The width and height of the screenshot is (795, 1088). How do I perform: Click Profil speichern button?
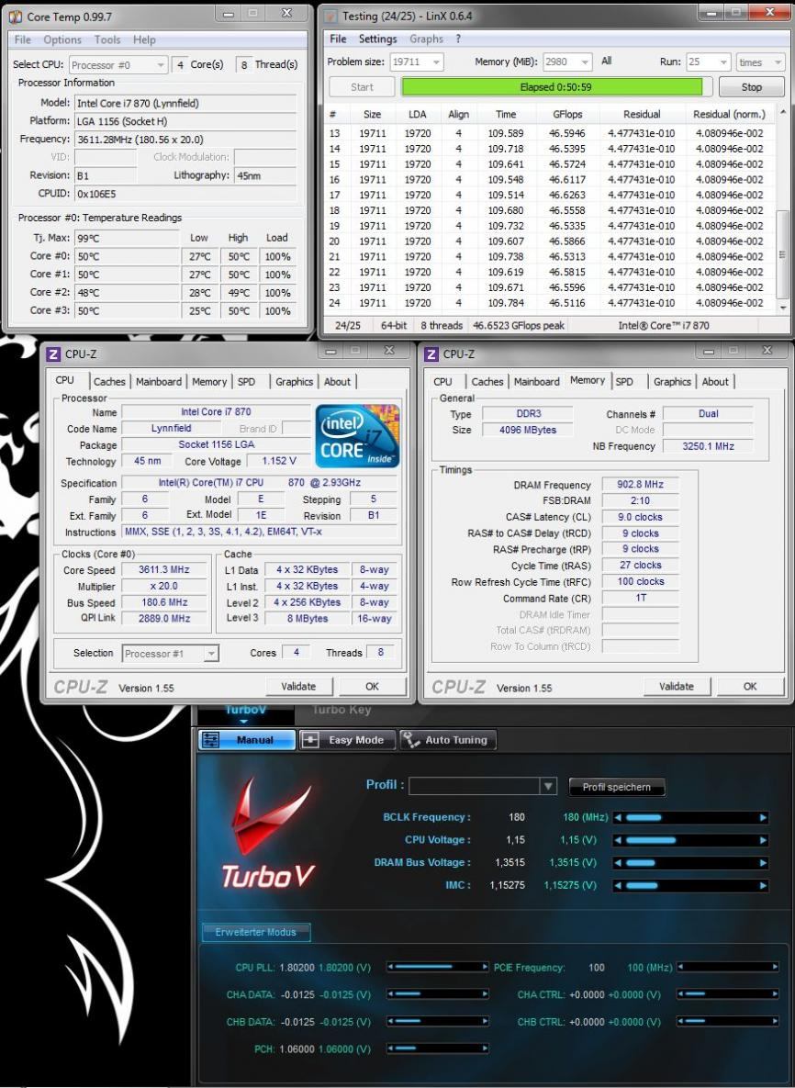click(x=617, y=787)
